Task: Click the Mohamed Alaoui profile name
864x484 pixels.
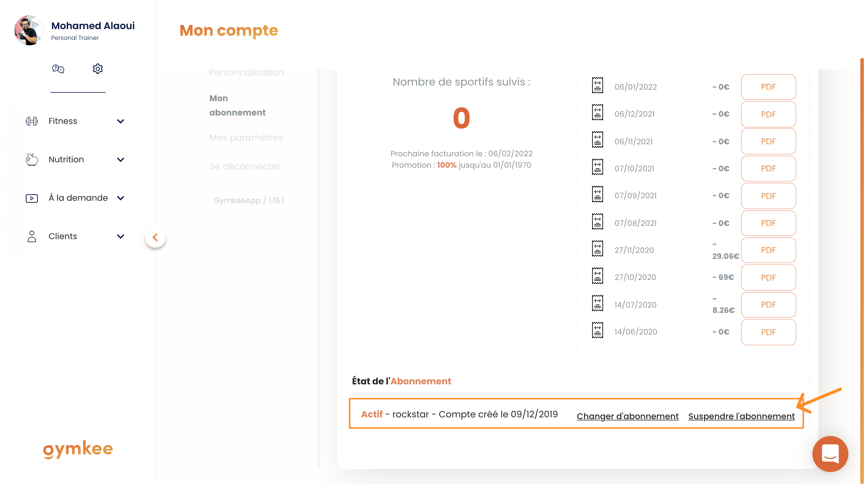Action: pos(93,26)
